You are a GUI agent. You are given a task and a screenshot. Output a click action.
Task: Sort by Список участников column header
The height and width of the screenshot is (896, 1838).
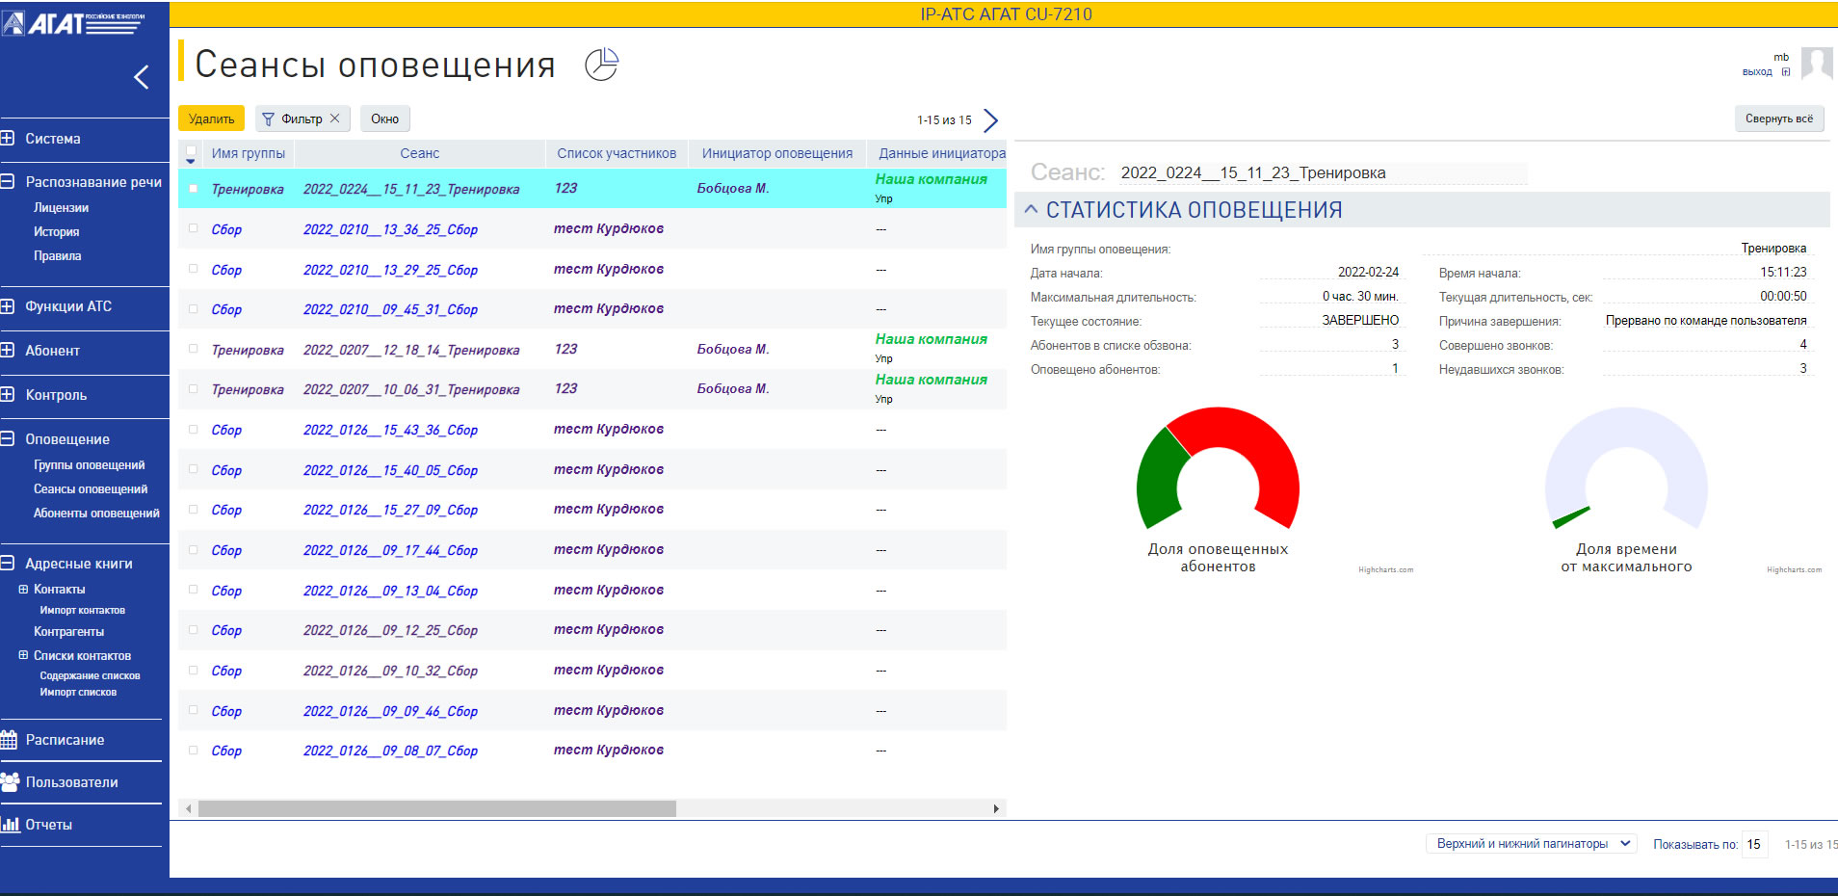point(617,153)
